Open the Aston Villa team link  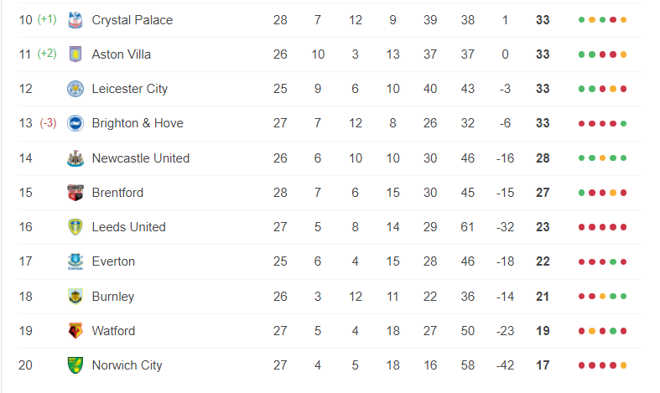point(122,54)
